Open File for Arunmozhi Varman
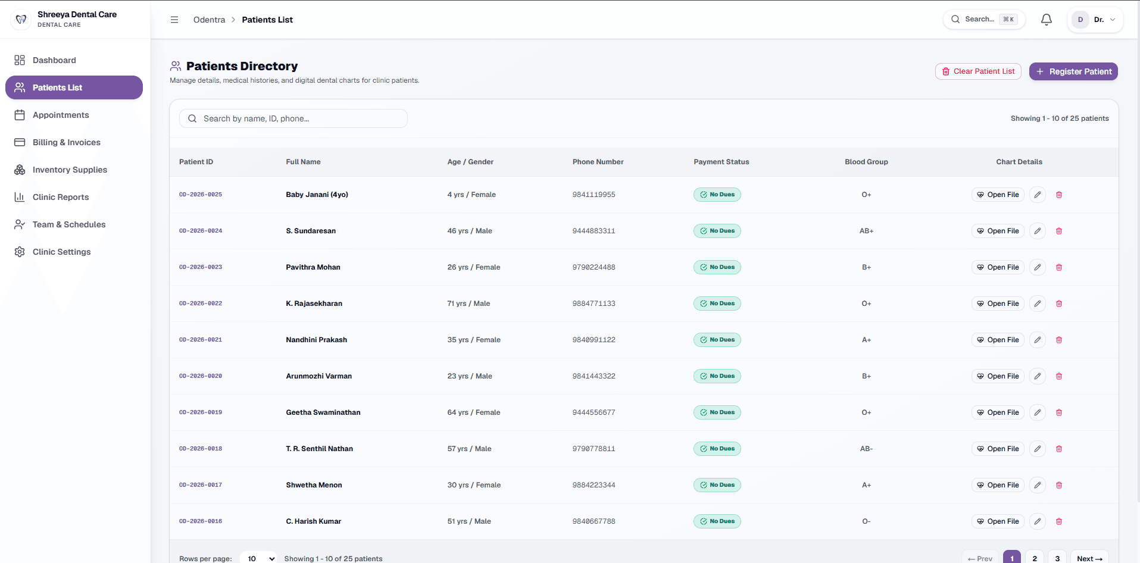This screenshot has width=1140, height=563. click(x=998, y=376)
